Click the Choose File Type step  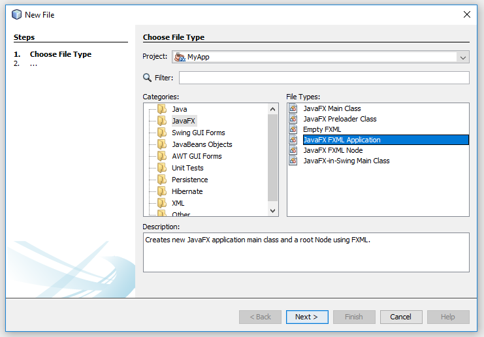(x=61, y=54)
